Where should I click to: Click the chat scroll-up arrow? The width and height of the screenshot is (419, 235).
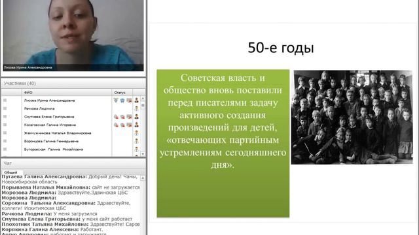143,178
